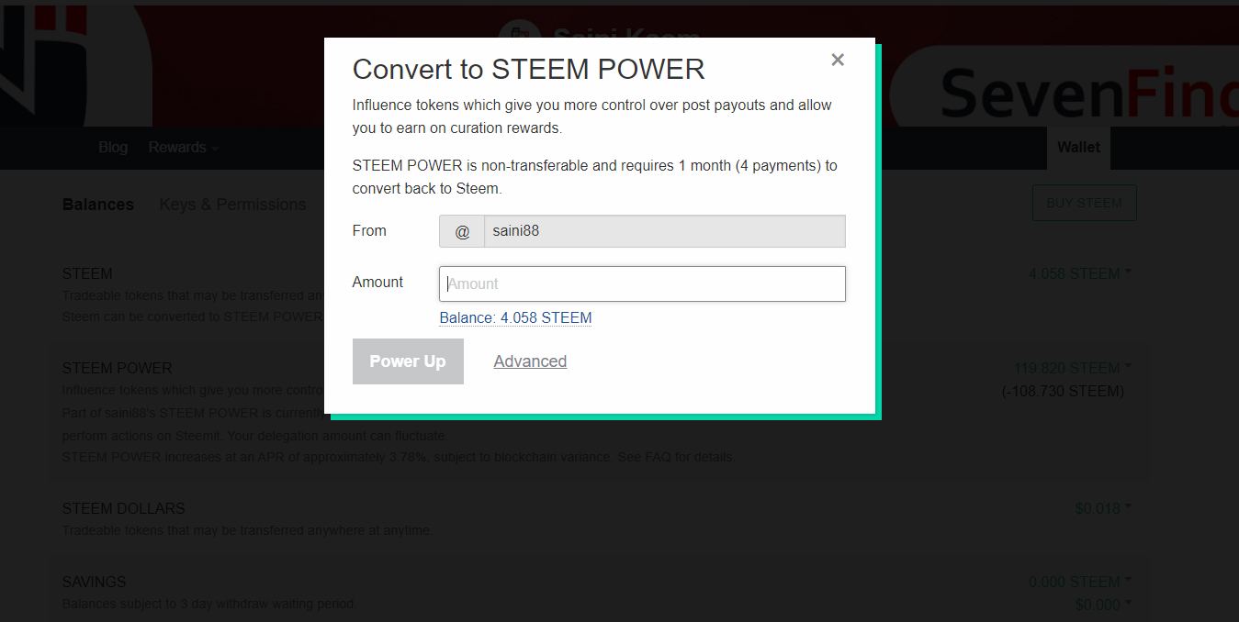1239x622 pixels.
Task: Open the Advanced link
Action: [x=530, y=361]
